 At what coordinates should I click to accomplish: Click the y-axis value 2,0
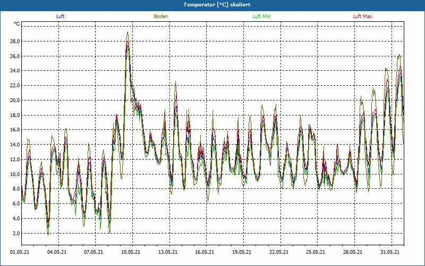16,234
